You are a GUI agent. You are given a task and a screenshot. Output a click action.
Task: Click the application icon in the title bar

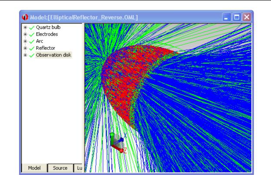[25, 17]
